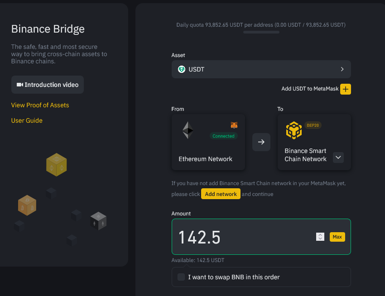Expand the destination network dropdown chevron

[338, 158]
